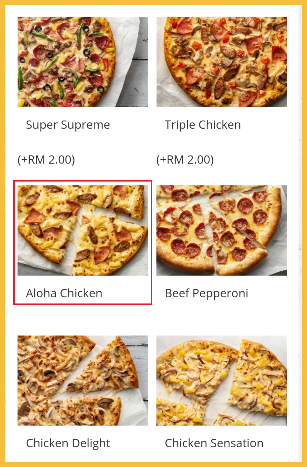The height and width of the screenshot is (467, 307).
Task: Click the Super Supreme pizza photo
Action: [83, 62]
